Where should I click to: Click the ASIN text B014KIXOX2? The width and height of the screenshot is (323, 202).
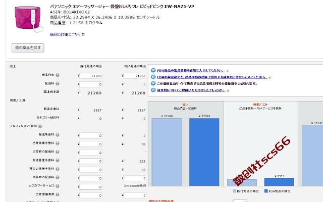tap(77, 12)
